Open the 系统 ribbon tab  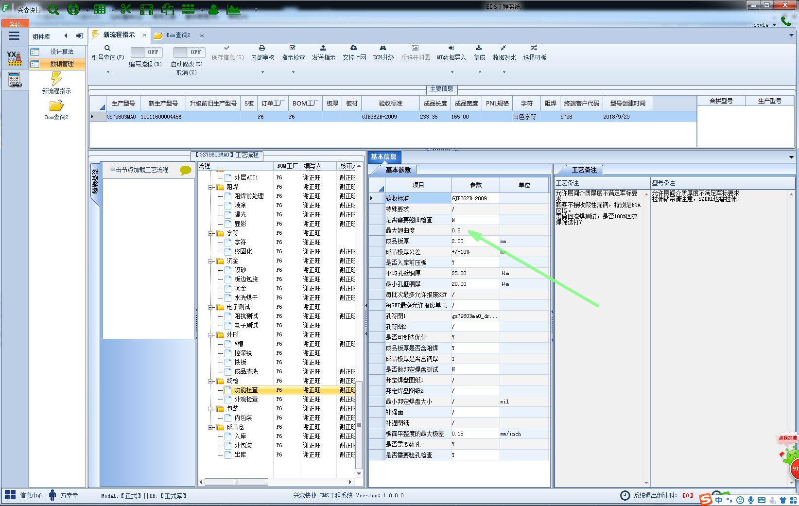coord(15,24)
